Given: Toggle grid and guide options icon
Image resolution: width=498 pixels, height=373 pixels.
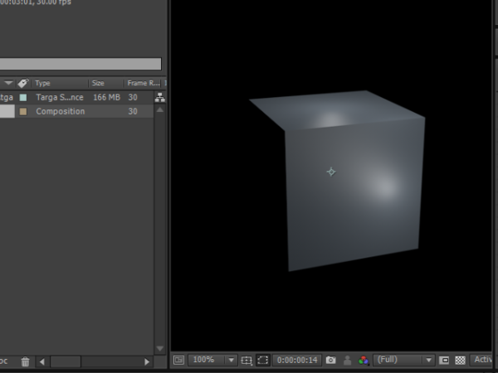Looking at the screenshot, I should [x=247, y=361].
